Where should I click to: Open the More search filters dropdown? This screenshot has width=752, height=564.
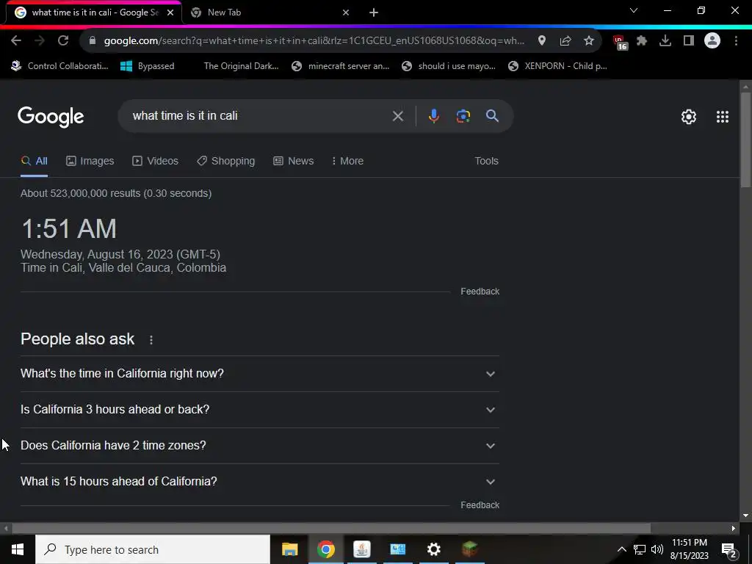[x=347, y=161]
